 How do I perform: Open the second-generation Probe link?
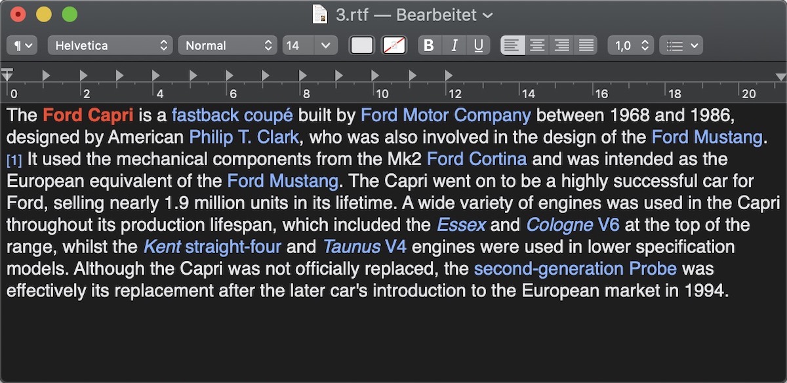pyautogui.click(x=575, y=270)
